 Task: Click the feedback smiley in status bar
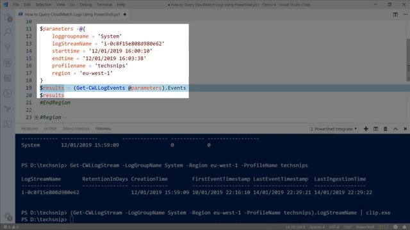(x=396, y=227)
